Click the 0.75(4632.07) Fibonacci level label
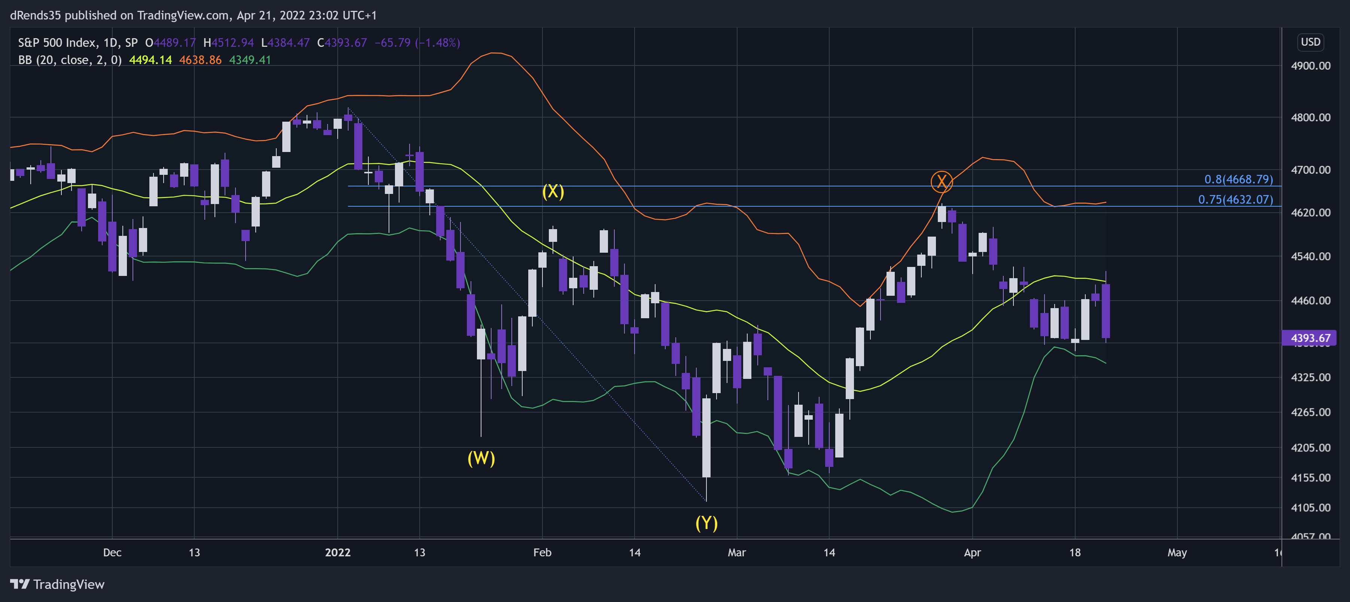This screenshot has width=1350, height=602. (x=1235, y=200)
